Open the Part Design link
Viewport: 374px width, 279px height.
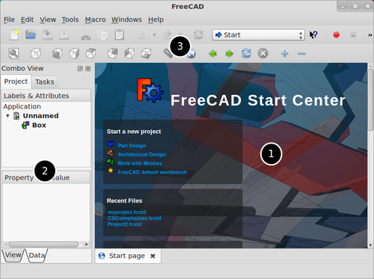(132, 145)
